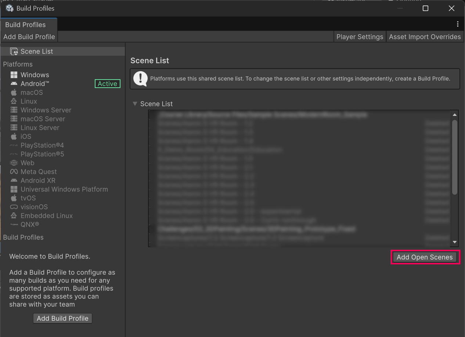Open Player Settings

360,37
